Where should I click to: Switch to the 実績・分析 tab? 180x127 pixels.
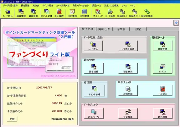pyautogui.click(x=104, y=29)
